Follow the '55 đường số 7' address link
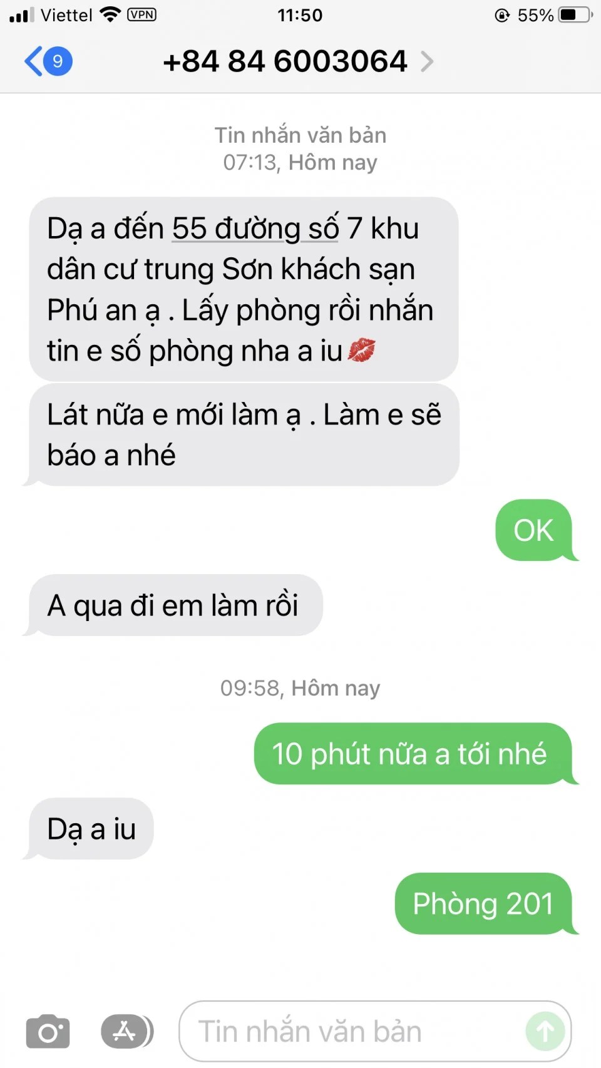Viewport: 601px width, 1068px height. coord(255,228)
